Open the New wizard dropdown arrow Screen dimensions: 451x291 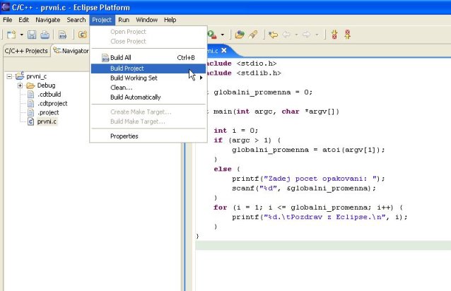click(x=22, y=35)
